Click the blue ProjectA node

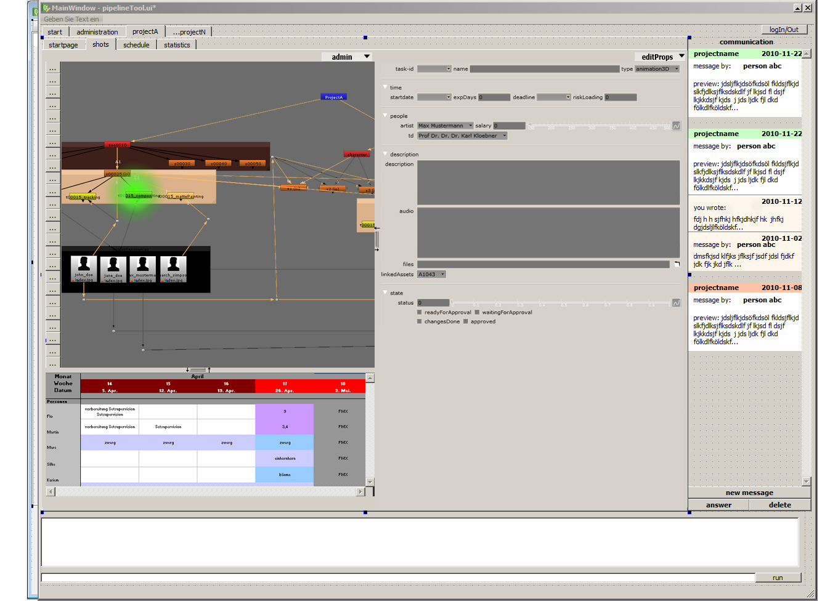[x=333, y=97]
